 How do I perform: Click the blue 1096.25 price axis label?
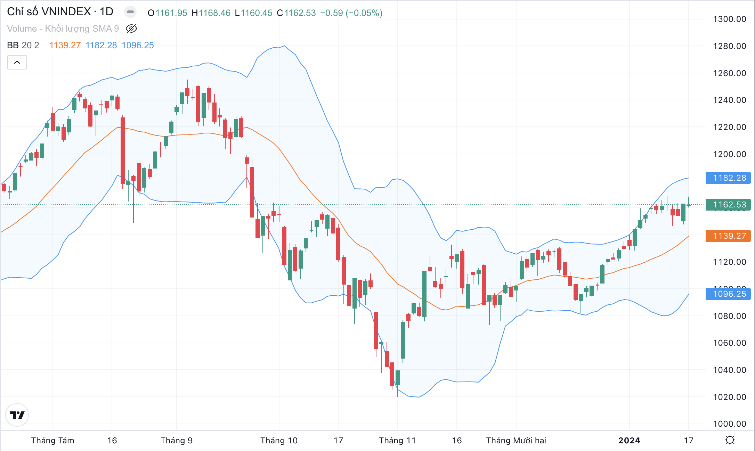tap(728, 294)
